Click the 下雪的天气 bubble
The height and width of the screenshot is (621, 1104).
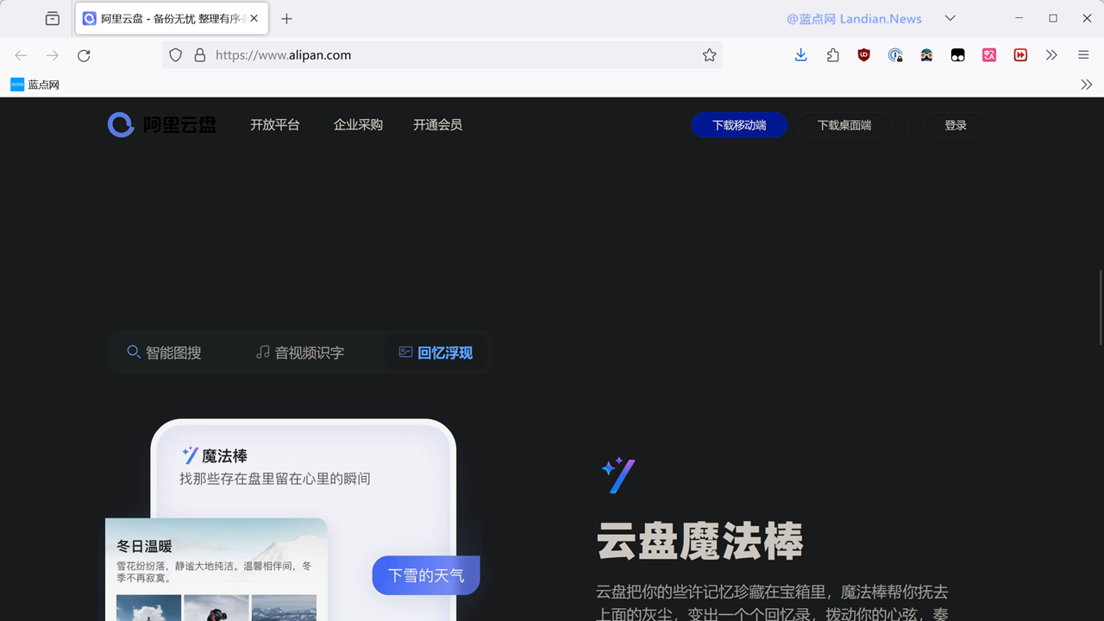click(426, 575)
